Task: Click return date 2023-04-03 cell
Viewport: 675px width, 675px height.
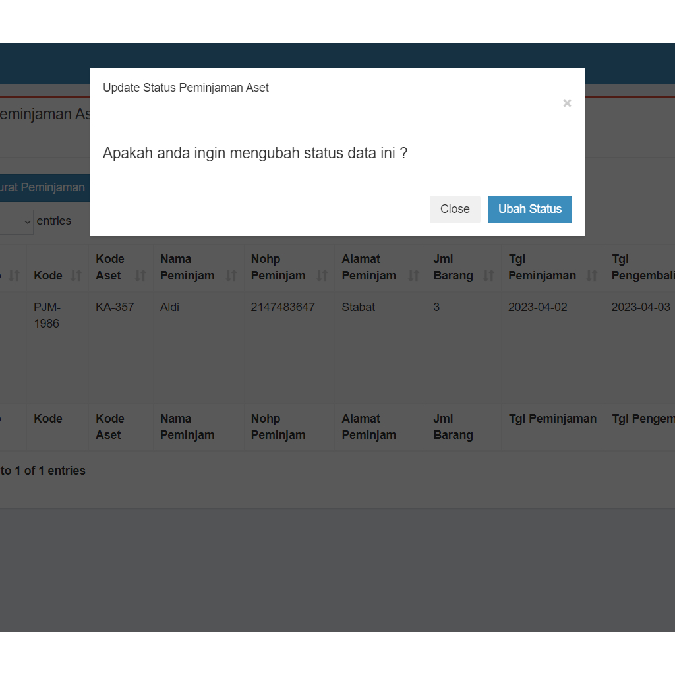Action: [x=640, y=307]
